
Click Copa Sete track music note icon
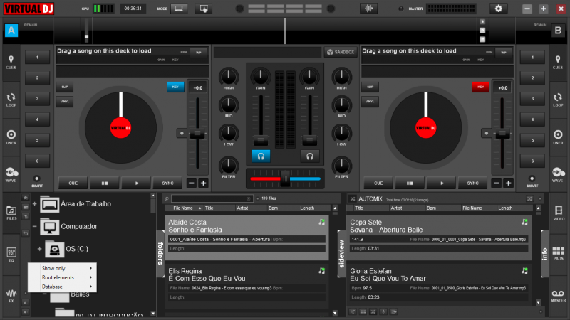pos(524,222)
